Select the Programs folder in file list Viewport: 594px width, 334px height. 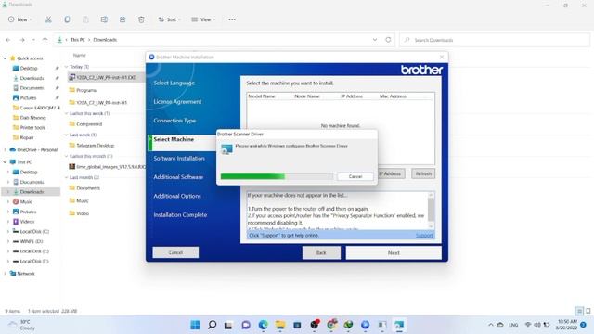(86, 90)
